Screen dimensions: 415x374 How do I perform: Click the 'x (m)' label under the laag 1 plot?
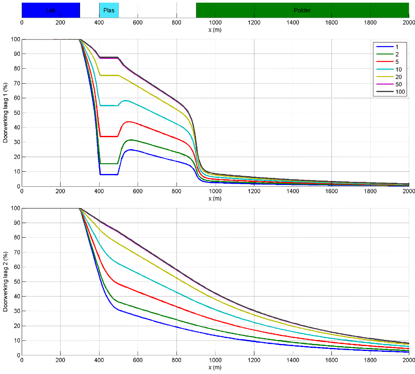pyautogui.click(x=215, y=198)
